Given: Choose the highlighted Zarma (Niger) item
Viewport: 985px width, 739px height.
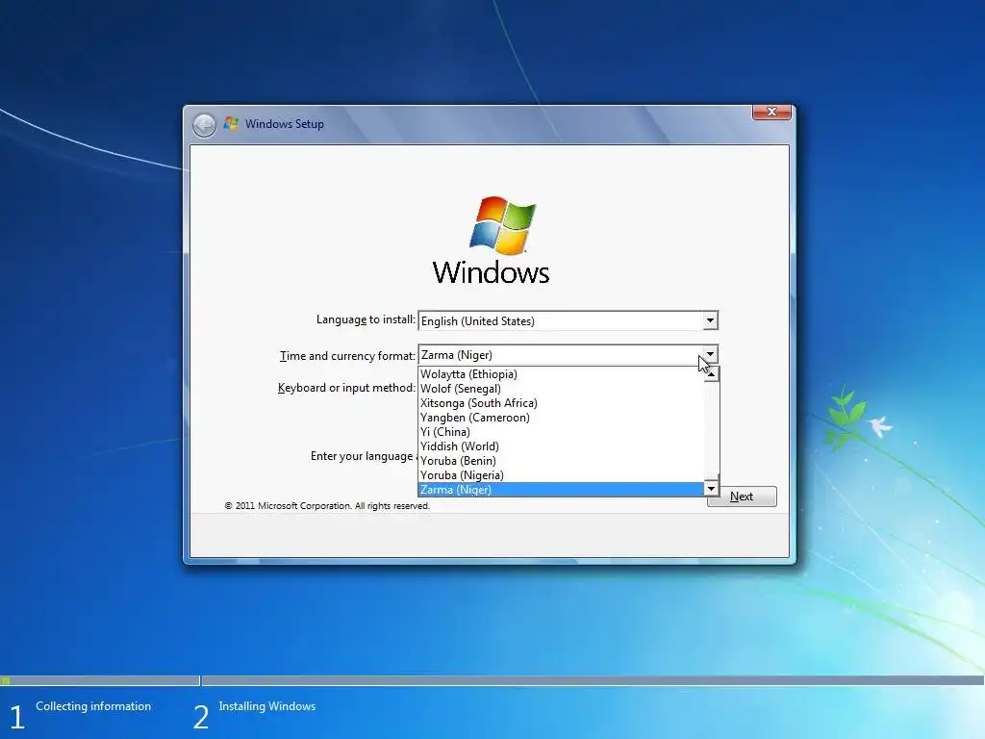Looking at the screenshot, I should coord(561,490).
